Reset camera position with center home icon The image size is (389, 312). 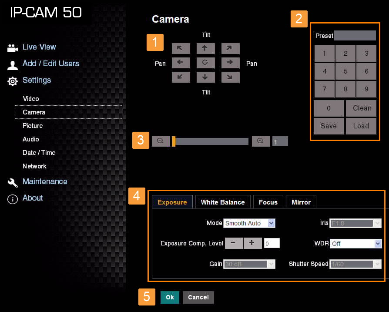point(205,63)
